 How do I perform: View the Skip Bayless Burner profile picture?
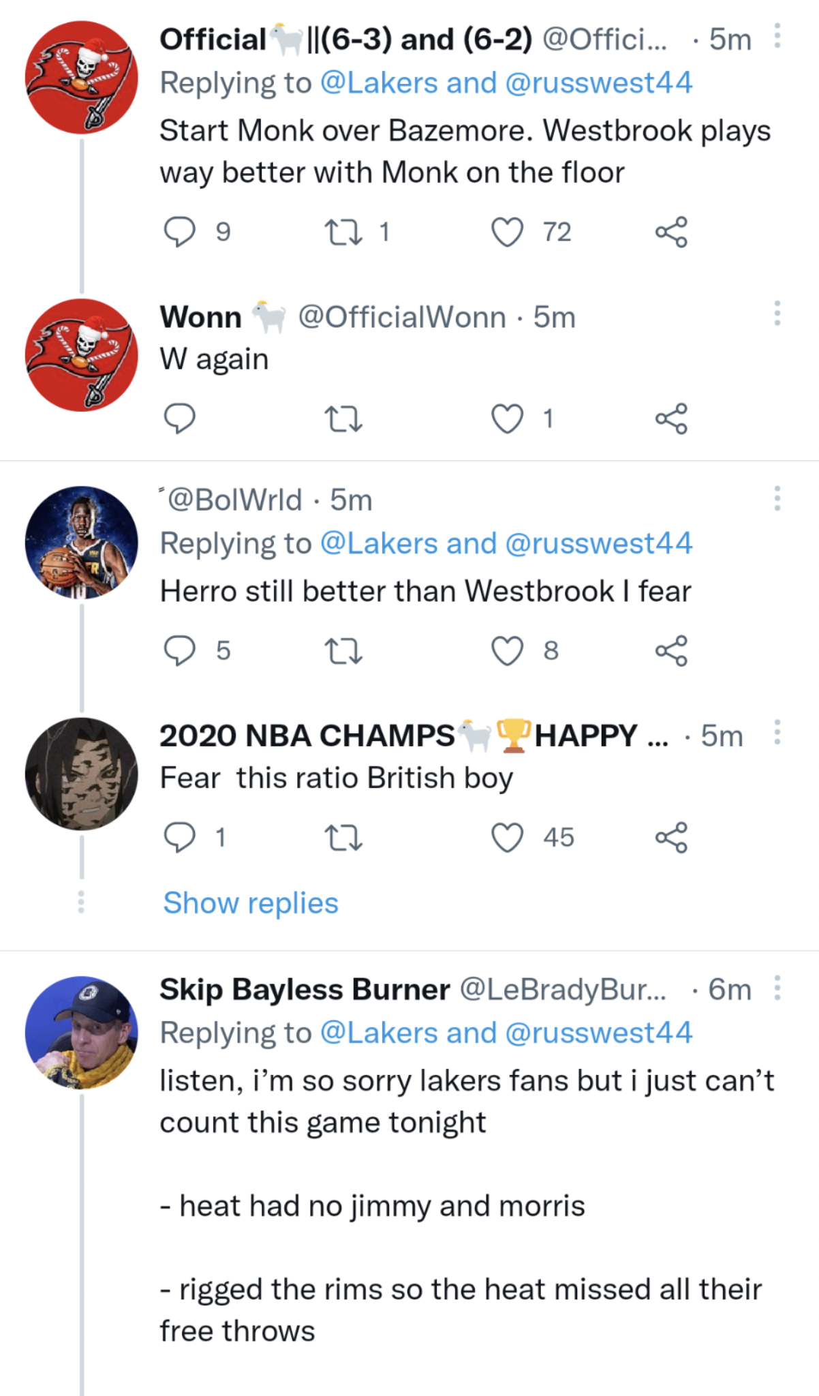pyautogui.click(x=82, y=1033)
